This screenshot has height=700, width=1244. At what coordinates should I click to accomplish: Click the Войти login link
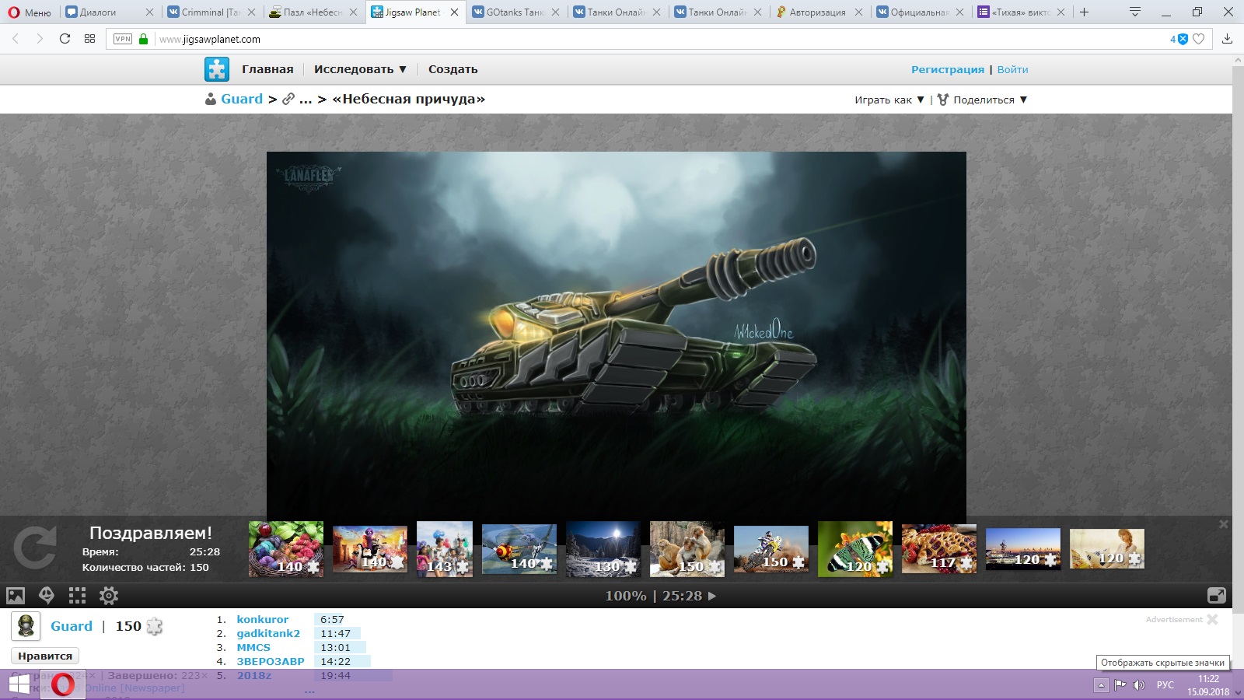click(1012, 69)
